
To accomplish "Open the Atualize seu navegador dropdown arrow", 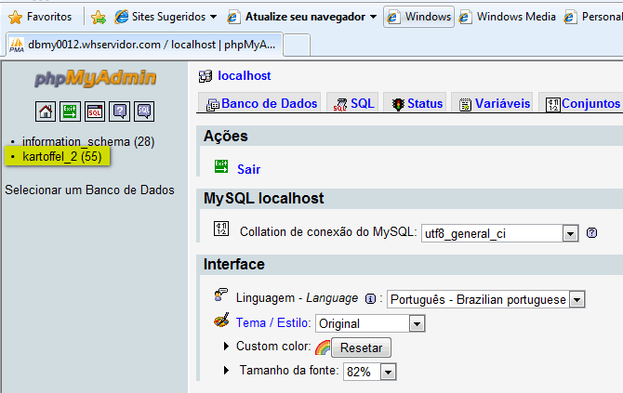I will pos(373,17).
